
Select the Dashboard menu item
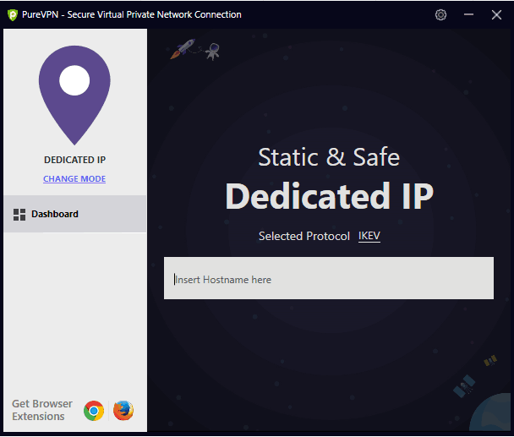tap(75, 214)
